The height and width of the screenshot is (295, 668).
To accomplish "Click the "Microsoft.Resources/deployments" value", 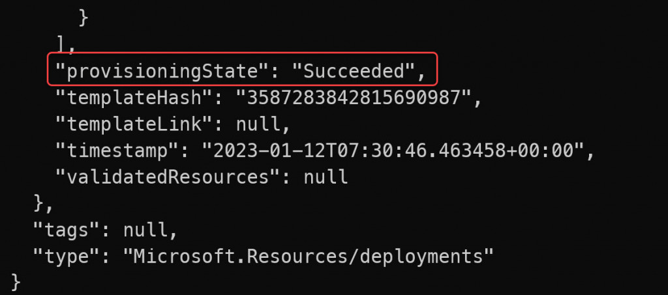I will point(309,257).
